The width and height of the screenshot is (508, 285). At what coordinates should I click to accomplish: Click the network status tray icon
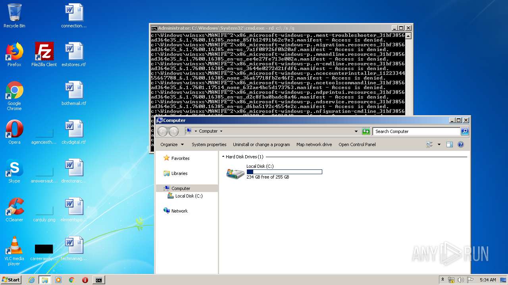pyautogui.click(x=451, y=280)
